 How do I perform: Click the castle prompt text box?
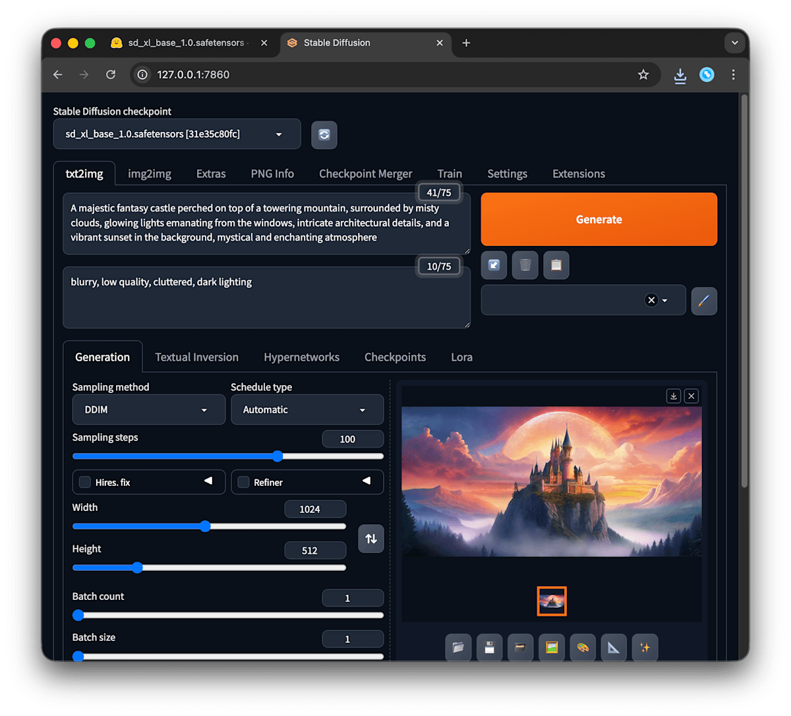(266, 224)
